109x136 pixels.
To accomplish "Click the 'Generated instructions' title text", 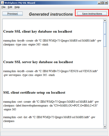I will (51, 14).
